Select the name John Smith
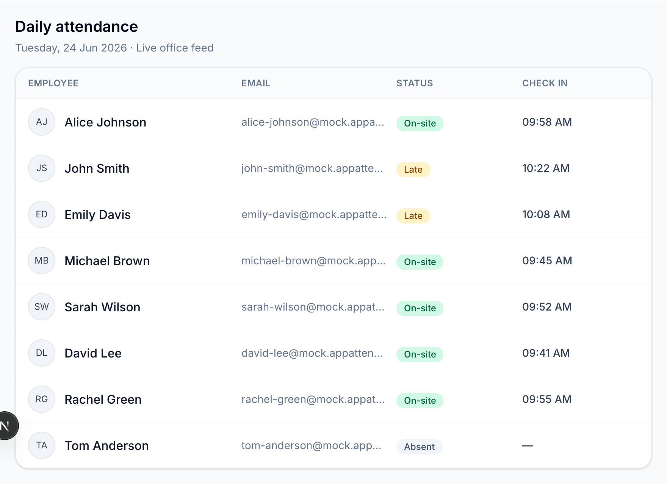Image resolution: width=667 pixels, height=484 pixels. click(x=97, y=169)
